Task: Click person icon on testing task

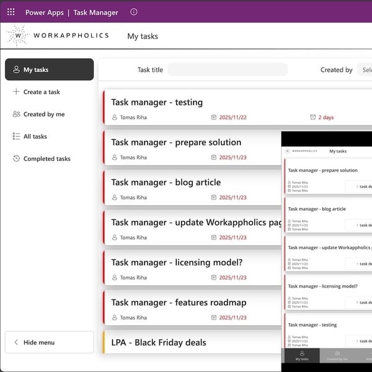Action: pyautogui.click(x=115, y=117)
